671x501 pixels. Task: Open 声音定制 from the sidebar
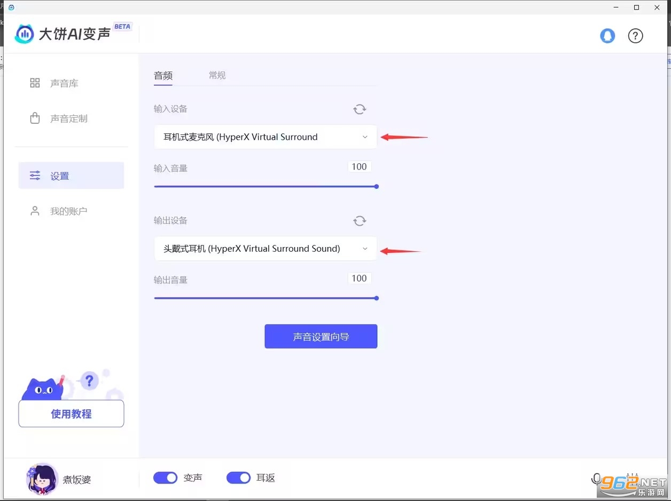tap(68, 118)
